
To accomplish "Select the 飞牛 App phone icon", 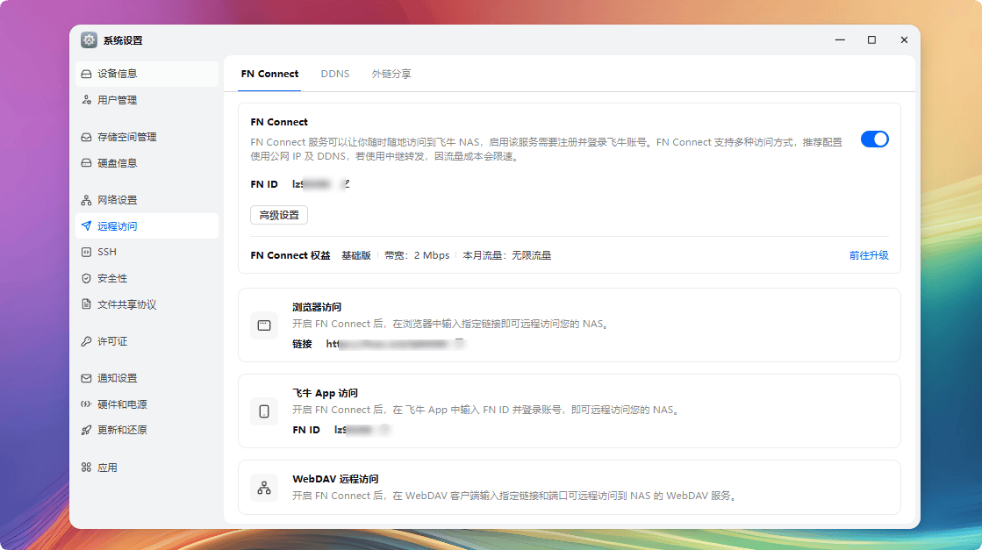I will click(x=264, y=411).
